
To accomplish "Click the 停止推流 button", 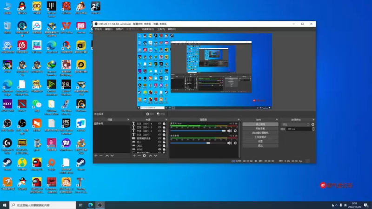I will 260,124.
